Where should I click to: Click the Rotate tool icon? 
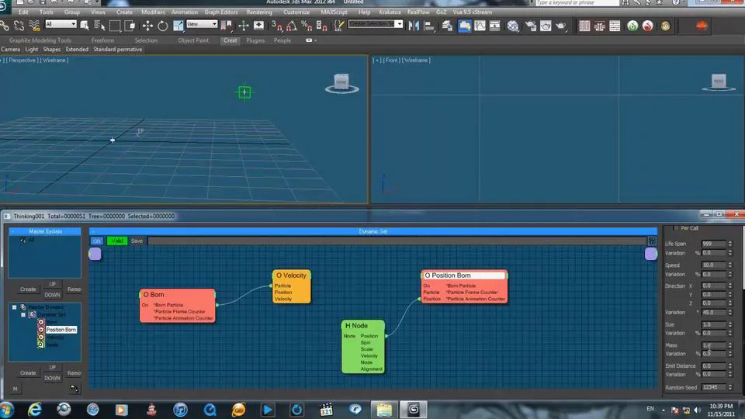(163, 26)
